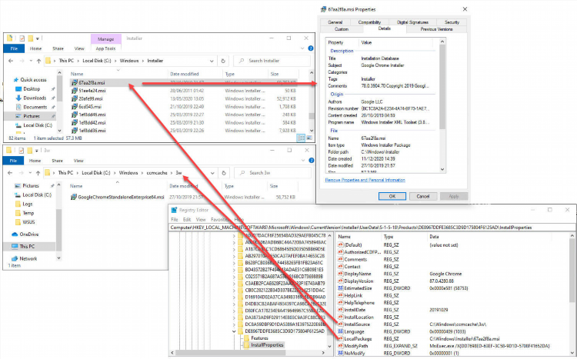Click refresh icon in Installer window address bar
The width and height of the screenshot is (577, 359).
[x=223, y=61]
